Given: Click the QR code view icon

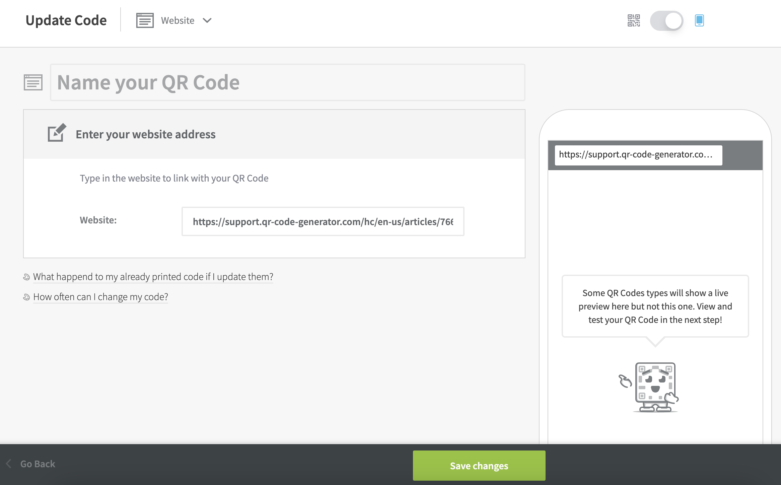Looking at the screenshot, I should tap(634, 20).
